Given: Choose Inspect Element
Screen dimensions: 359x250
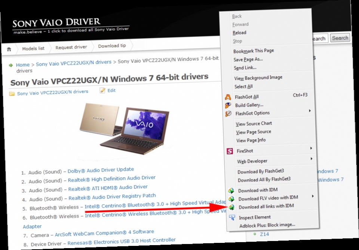Looking at the screenshot, I should (255, 217).
